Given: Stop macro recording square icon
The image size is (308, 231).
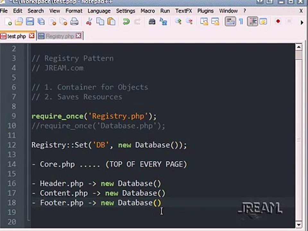Looking at the screenshot, I should click(289, 21).
